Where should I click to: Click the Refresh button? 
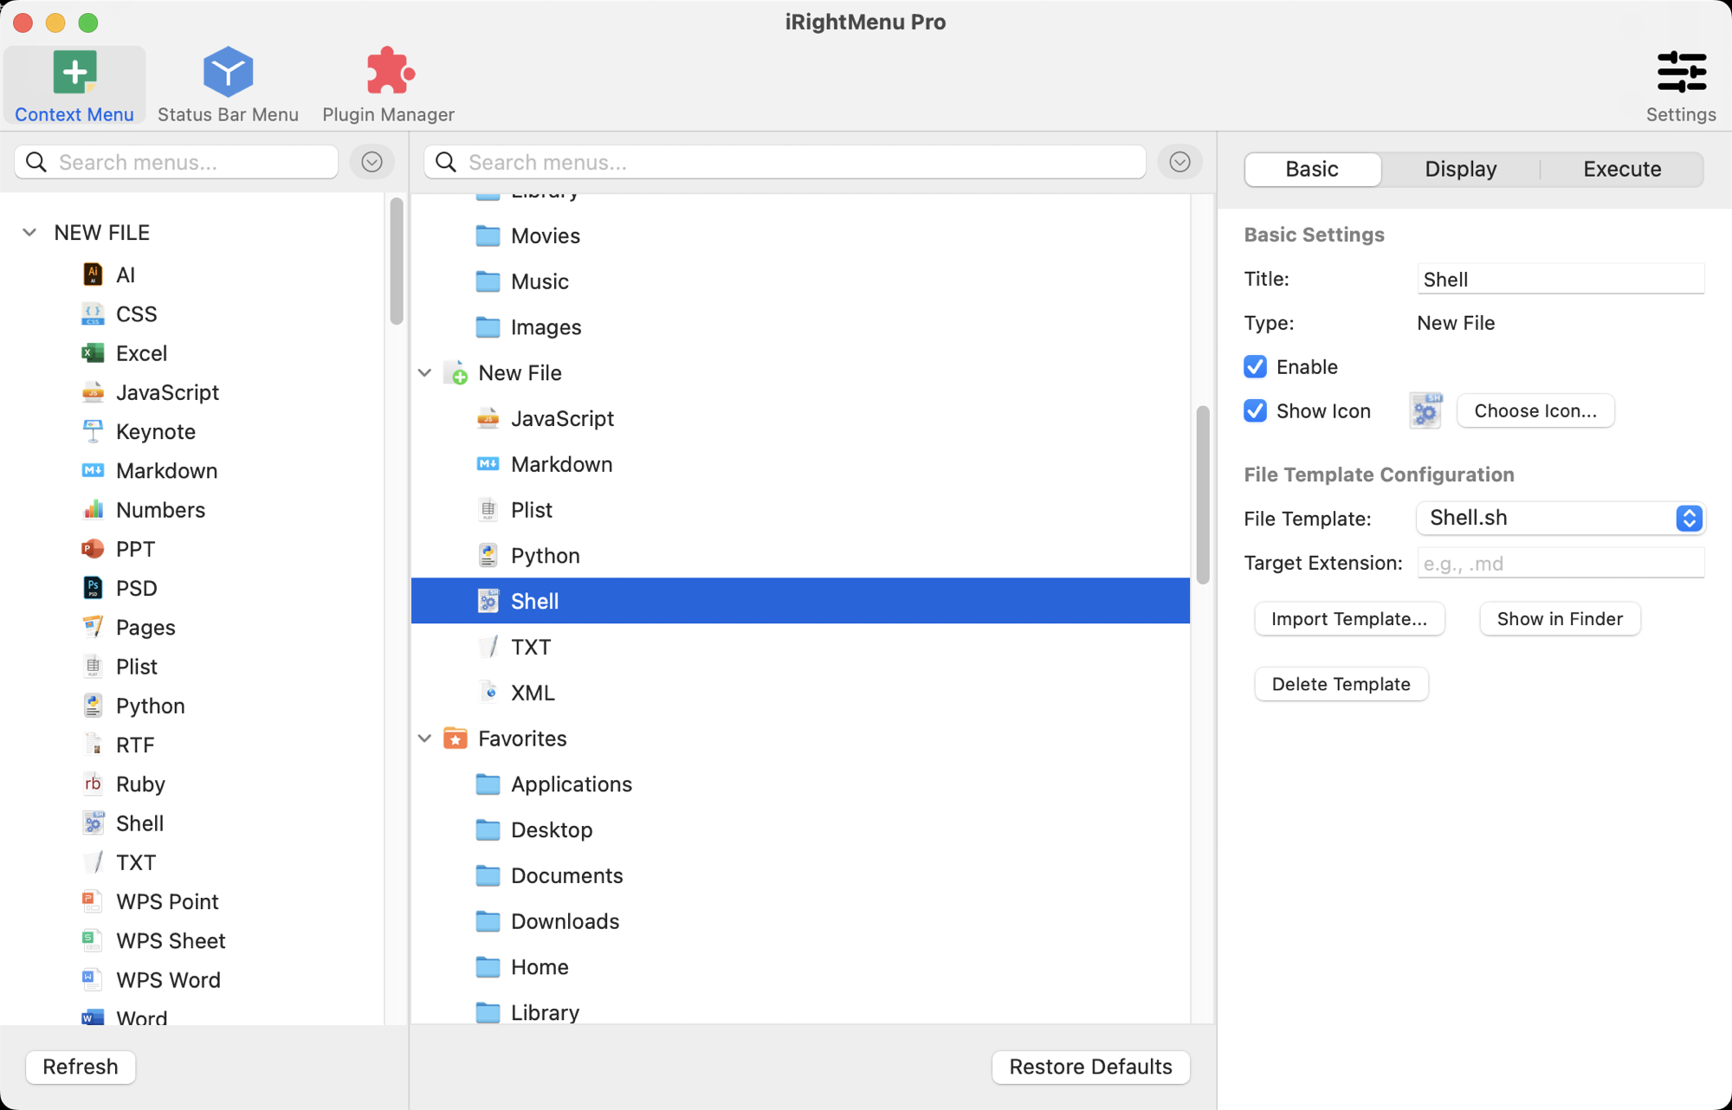[x=81, y=1067]
